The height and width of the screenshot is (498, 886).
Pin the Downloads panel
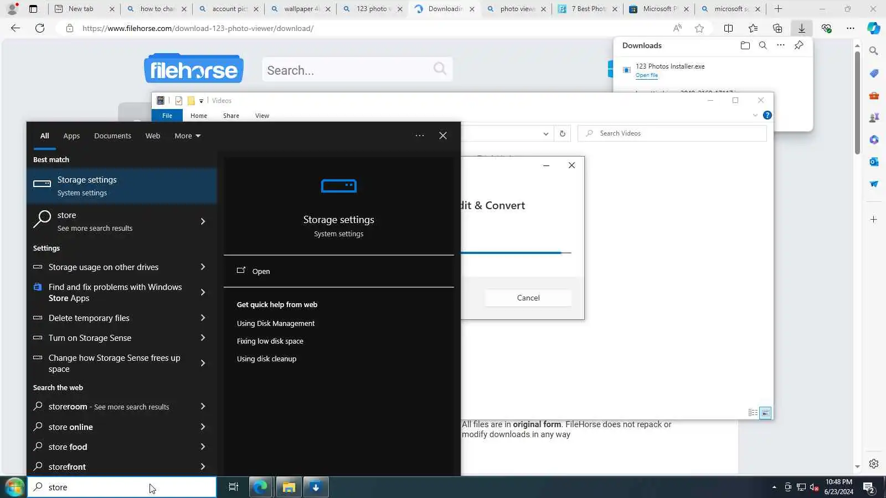click(799, 45)
